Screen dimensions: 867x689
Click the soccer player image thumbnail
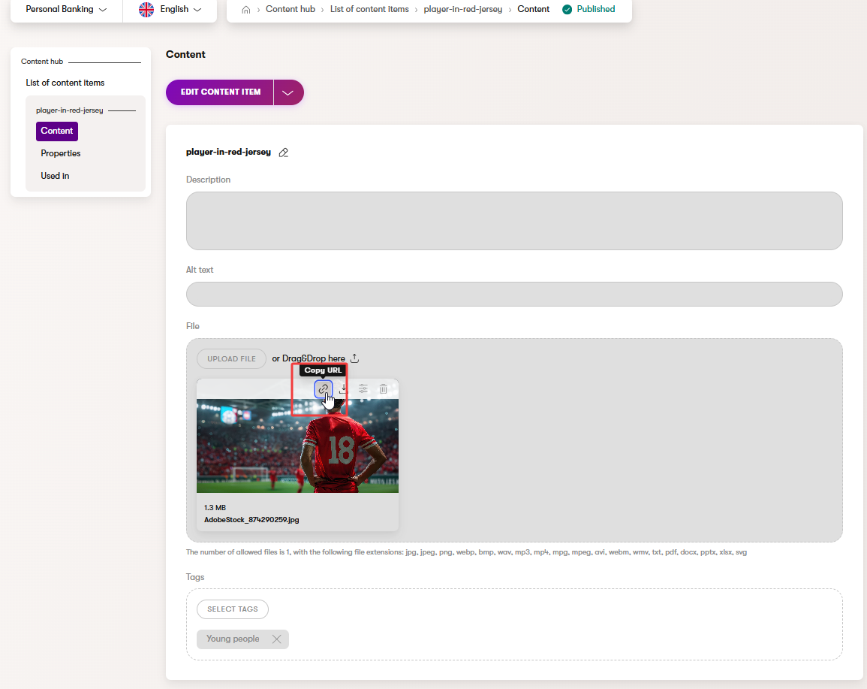click(297, 446)
